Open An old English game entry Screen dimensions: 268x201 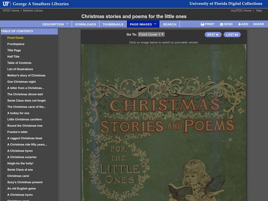point(21,189)
